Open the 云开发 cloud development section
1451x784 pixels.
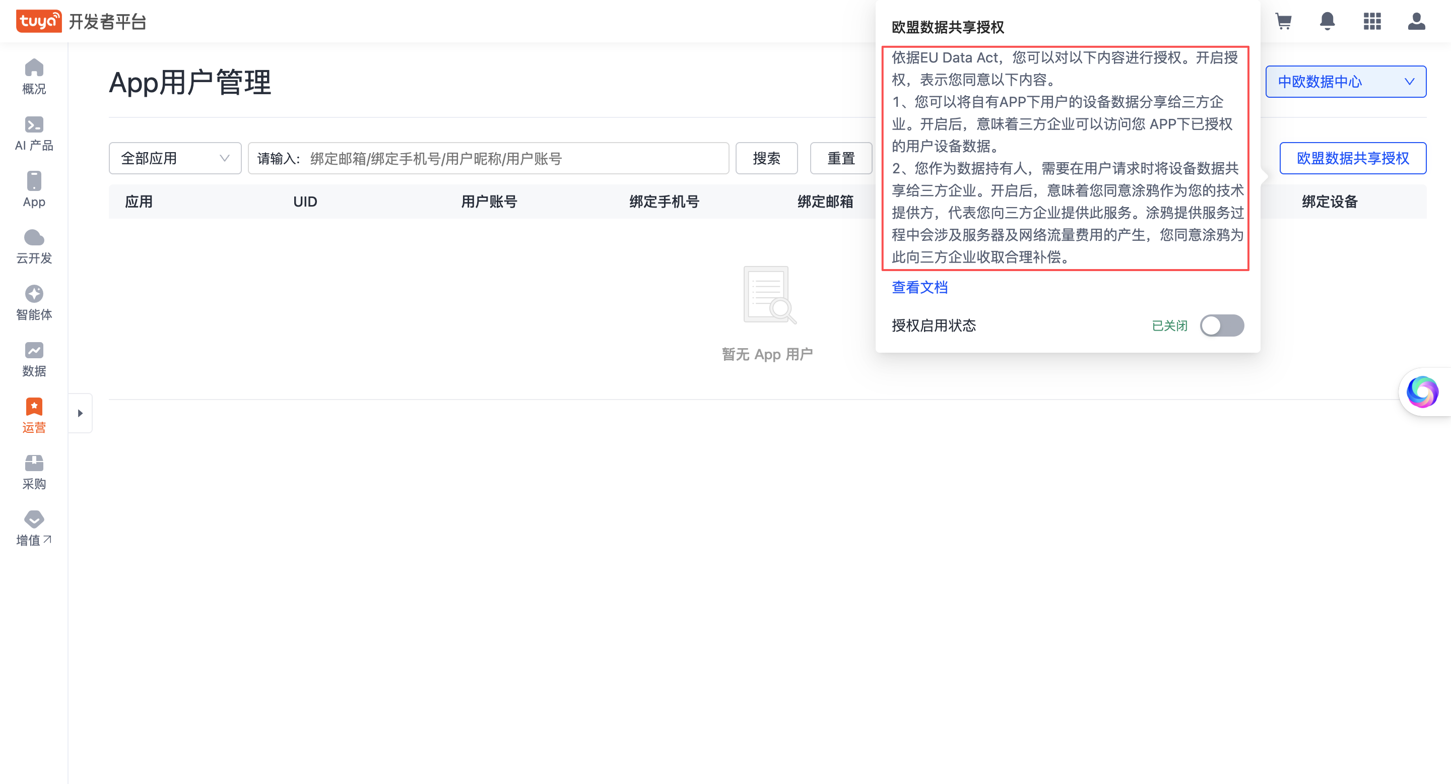[x=34, y=246]
